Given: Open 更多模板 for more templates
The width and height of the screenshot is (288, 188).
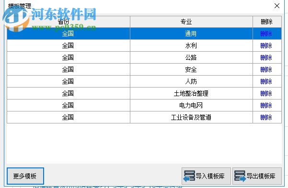Looking at the screenshot, I should [25, 176].
